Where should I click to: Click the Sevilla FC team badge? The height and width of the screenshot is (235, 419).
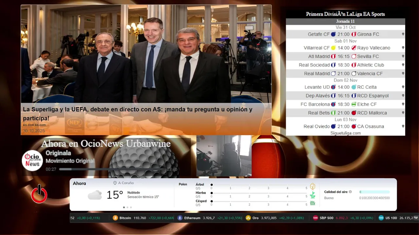pyautogui.click(x=354, y=56)
